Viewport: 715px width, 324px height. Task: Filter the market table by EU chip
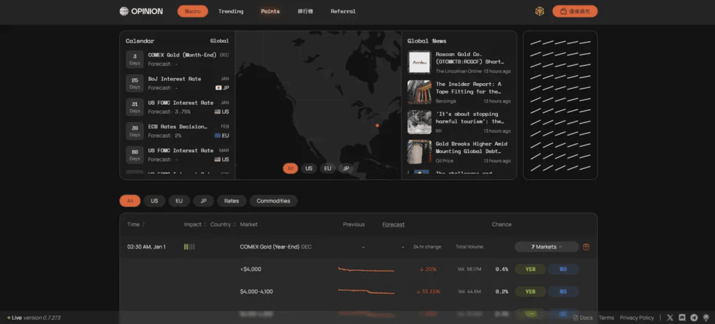pos(179,201)
